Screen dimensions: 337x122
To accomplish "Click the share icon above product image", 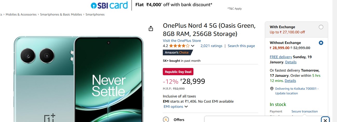I will coord(151,28).
